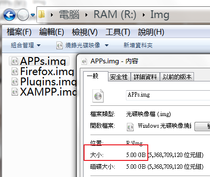Click the greyed forward navigation arrow
Image resolution: width=210 pixels, height=177 pixels.
(x=23, y=15)
